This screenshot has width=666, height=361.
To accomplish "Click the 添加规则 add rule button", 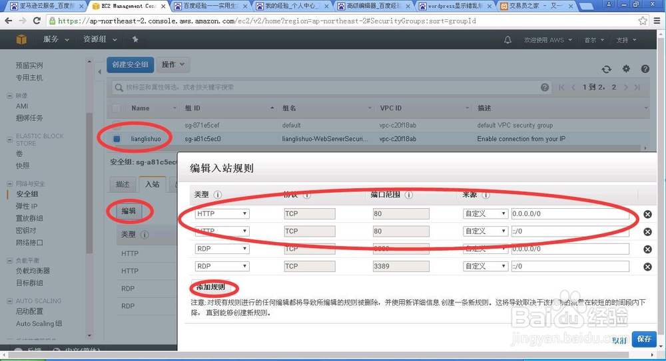I will [211, 287].
